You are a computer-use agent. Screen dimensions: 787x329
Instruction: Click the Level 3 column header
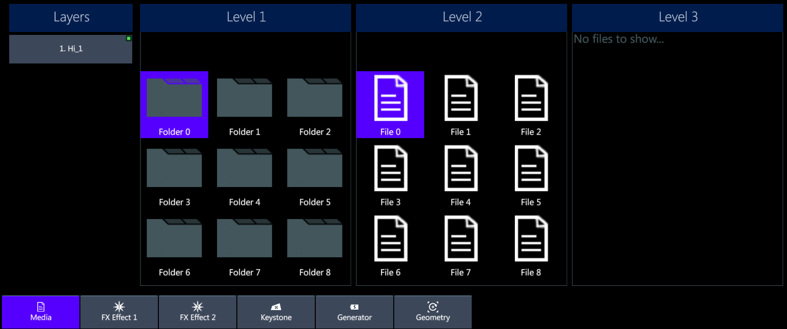(678, 18)
